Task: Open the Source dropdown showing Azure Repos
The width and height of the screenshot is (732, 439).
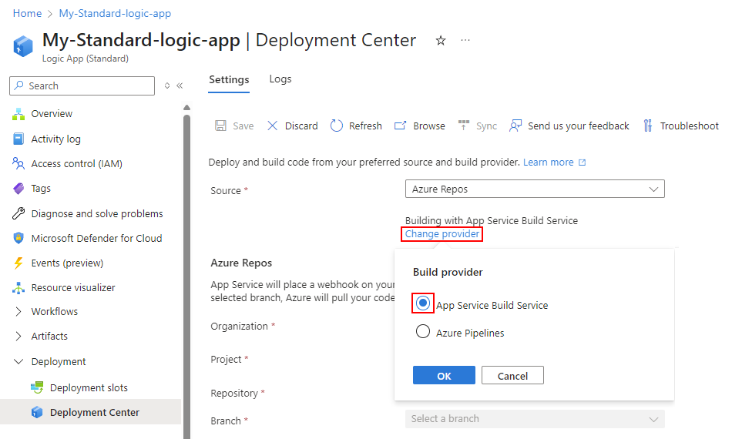Action: click(x=535, y=189)
